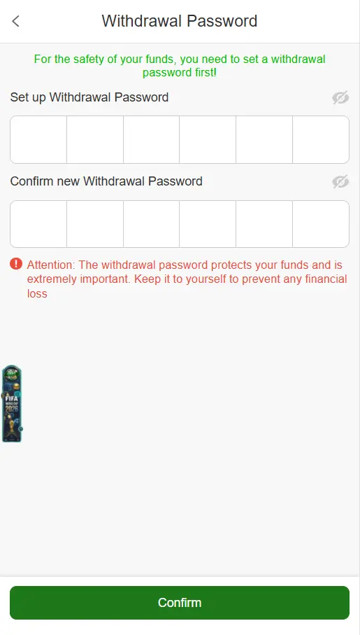Focus third digit box of Confirm new password
The width and height of the screenshot is (360, 635).
tap(151, 224)
